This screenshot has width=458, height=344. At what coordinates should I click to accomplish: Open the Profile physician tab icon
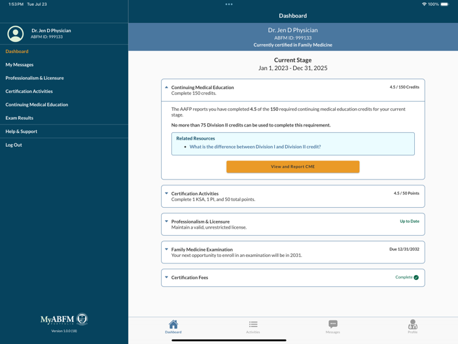[x=412, y=324]
